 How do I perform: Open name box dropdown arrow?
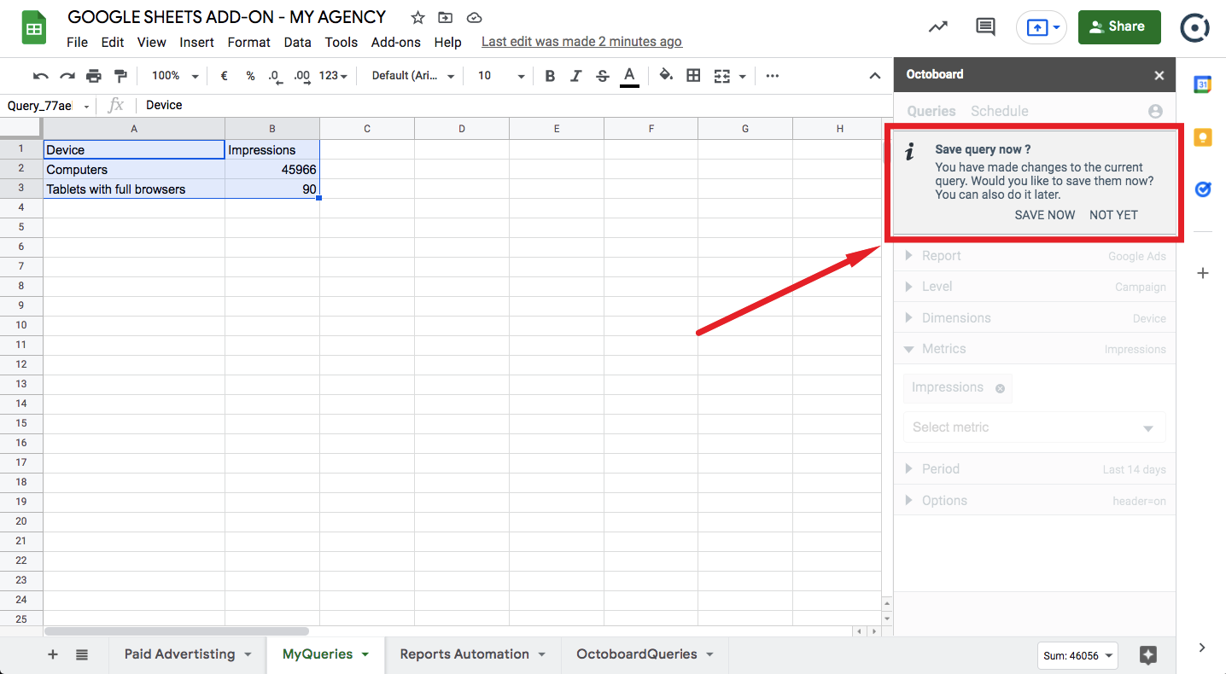click(x=86, y=107)
